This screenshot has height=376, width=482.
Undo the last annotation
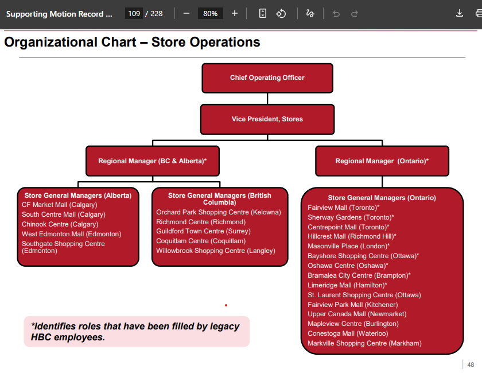coord(336,14)
